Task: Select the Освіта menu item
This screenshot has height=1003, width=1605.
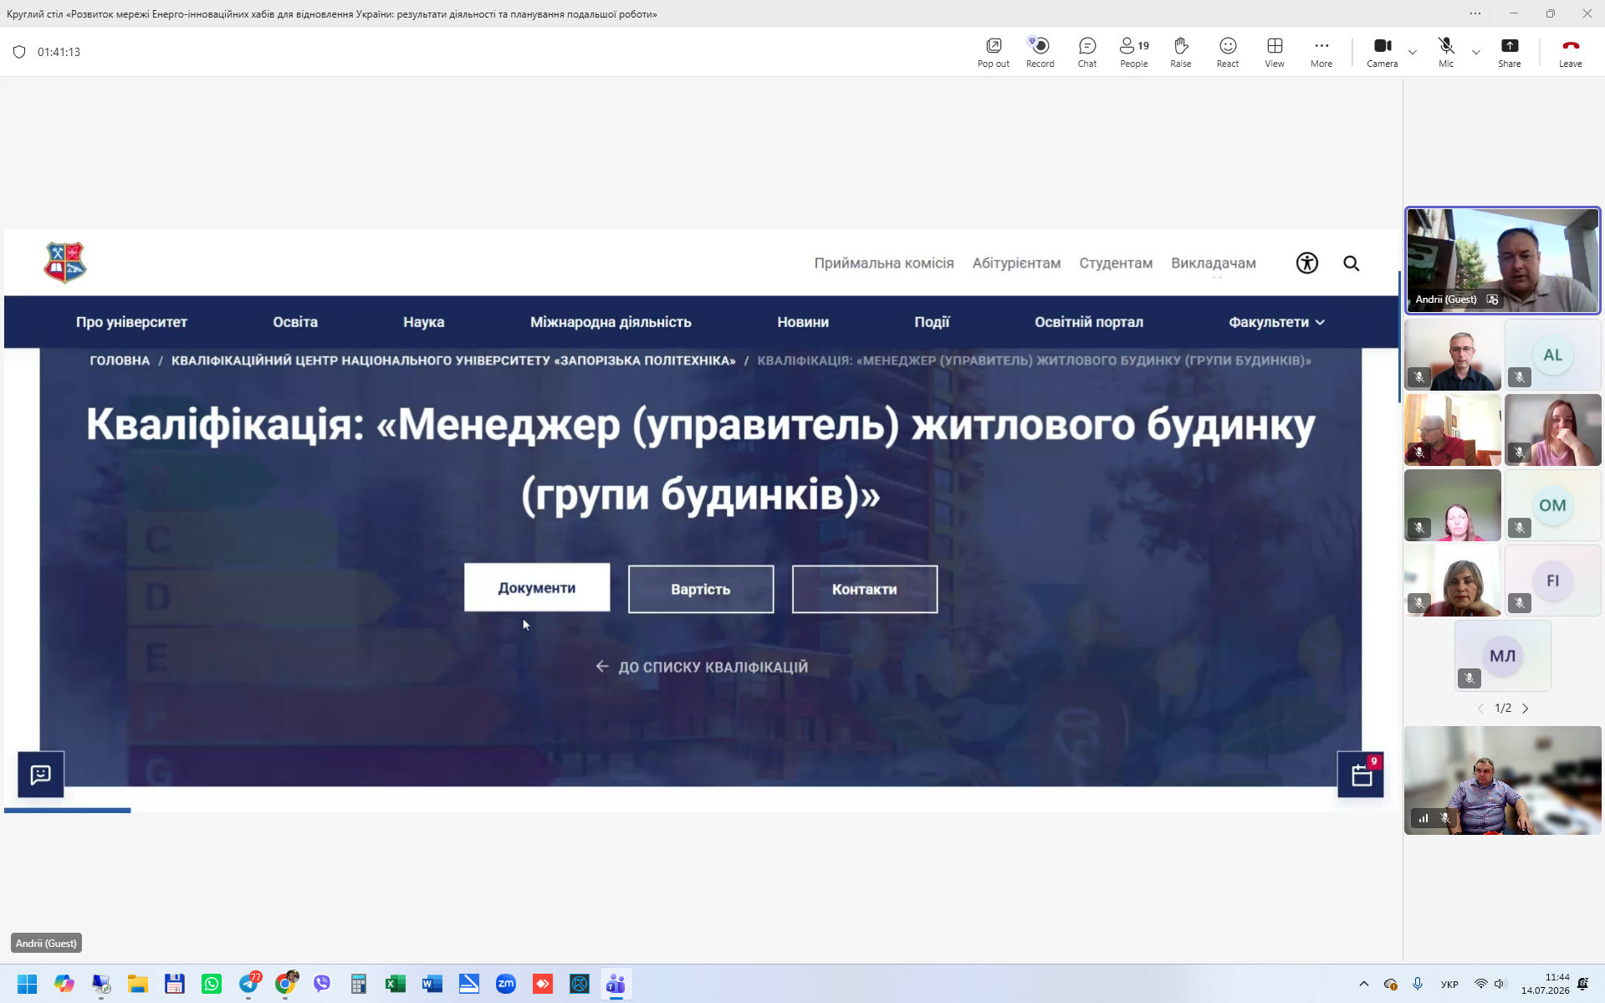Action: pos(294,322)
